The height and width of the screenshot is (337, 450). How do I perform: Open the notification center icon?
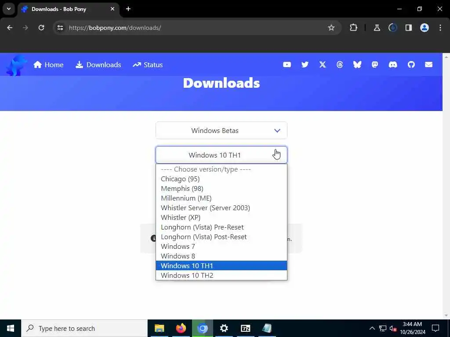(435, 328)
